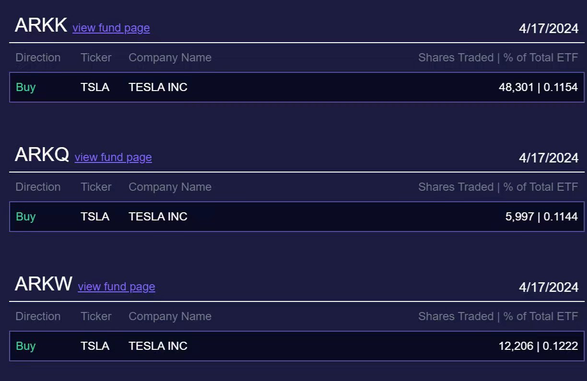Click the TSLA ticker in the ARKQ table
The height and width of the screenshot is (381, 587).
pos(95,217)
